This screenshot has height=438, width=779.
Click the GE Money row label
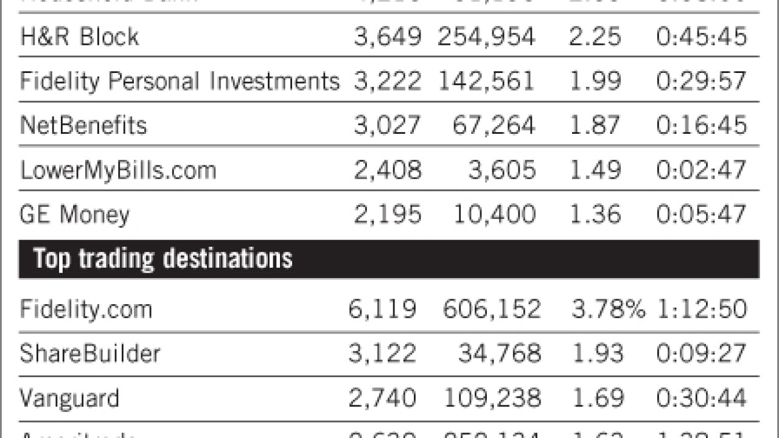(75, 215)
